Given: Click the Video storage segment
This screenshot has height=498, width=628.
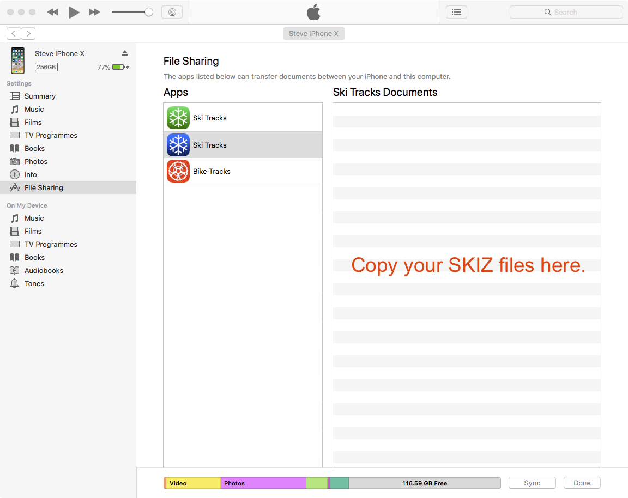Looking at the screenshot, I should pyautogui.click(x=193, y=483).
